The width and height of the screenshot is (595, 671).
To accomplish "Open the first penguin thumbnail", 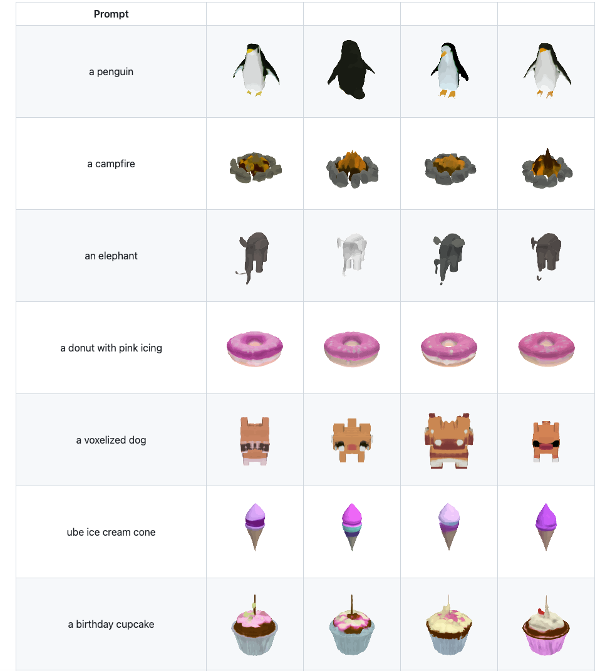I will 255,70.
